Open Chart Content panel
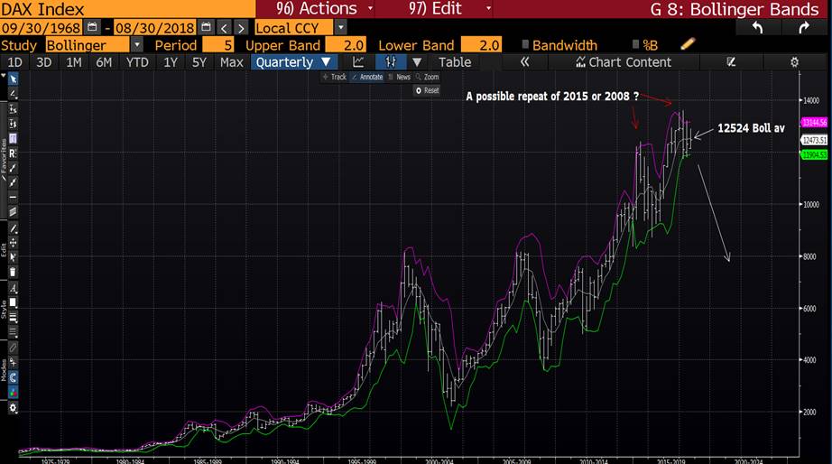 (624, 62)
